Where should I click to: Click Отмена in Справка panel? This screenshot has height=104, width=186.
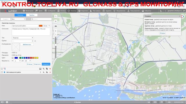click(x=162, y=33)
